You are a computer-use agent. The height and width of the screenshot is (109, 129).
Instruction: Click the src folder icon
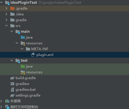click(12, 26)
